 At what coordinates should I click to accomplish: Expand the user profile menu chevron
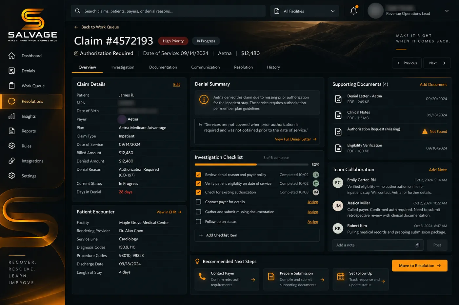(447, 11)
